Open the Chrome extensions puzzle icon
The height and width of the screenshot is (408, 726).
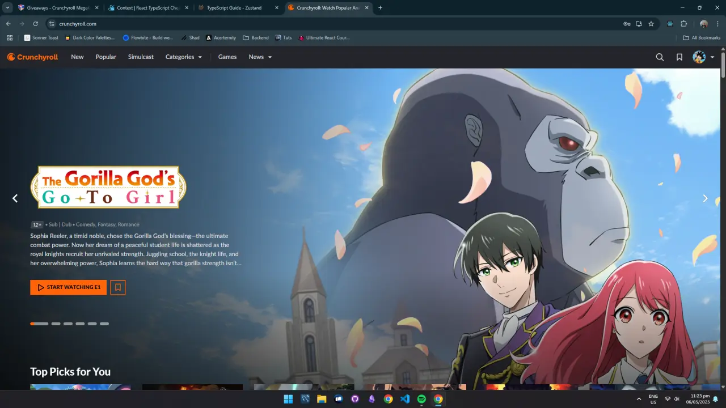pos(683,24)
